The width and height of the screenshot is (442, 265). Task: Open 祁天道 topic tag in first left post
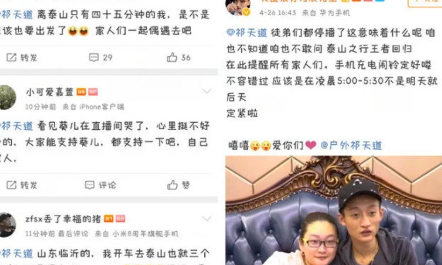[x=17, y=15]
